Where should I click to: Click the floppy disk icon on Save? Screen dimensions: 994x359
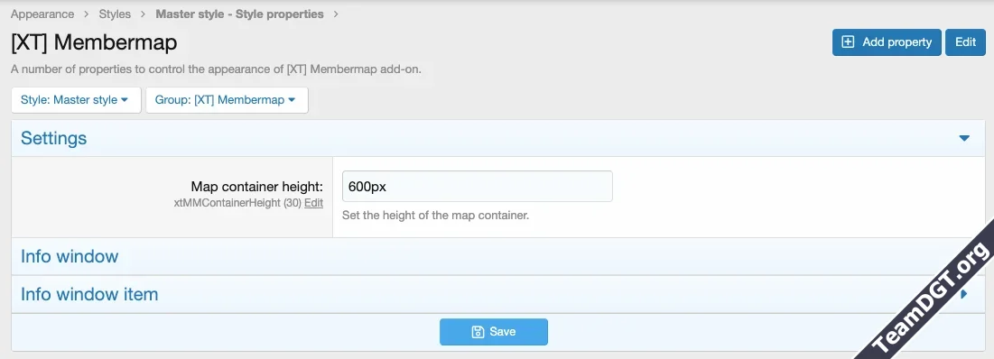[x=478, y=332]
